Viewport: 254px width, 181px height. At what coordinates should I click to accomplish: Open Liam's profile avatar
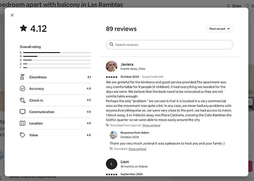111,164
